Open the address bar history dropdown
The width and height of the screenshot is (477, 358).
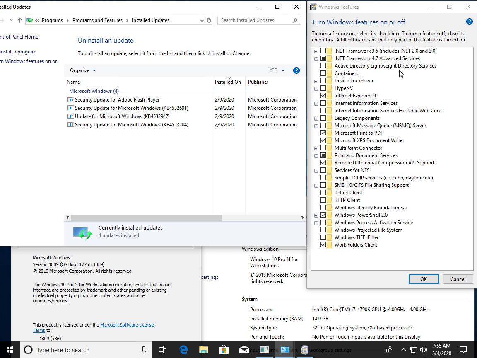[202, 20]
